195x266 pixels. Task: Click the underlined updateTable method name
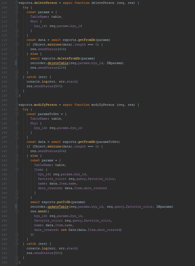(x=58, y=207)
